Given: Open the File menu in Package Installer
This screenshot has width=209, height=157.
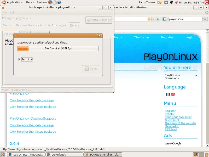Looking at the screenshot, I should click(4, 13).
